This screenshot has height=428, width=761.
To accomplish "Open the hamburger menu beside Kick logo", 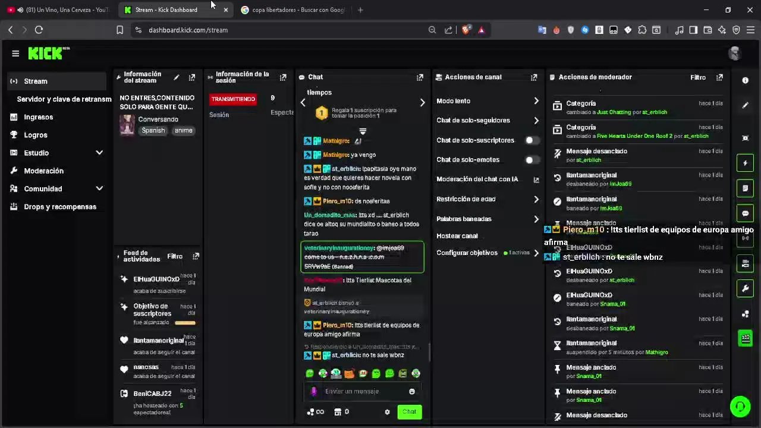I will click(x=15, y=53).
